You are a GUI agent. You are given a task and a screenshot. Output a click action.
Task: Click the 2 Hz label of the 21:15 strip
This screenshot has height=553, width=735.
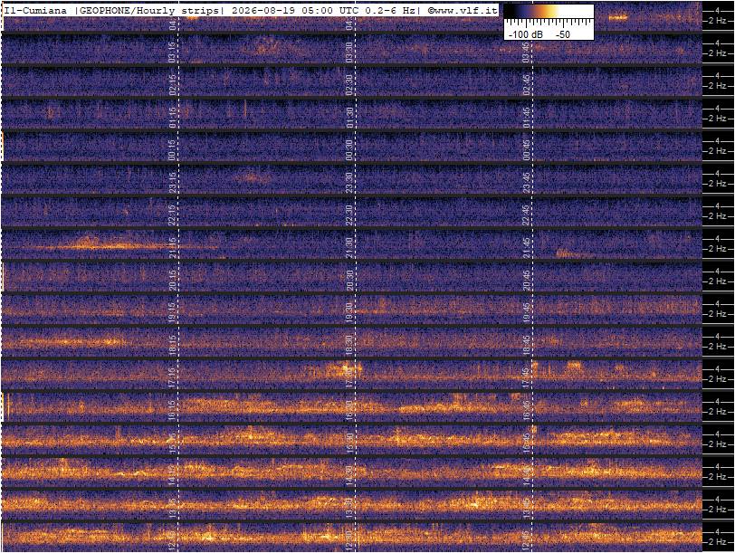coord(717,249)
